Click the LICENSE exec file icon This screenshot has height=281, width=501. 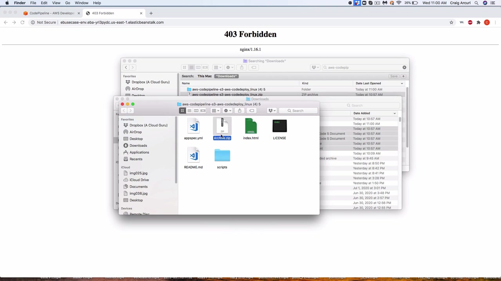279,127
